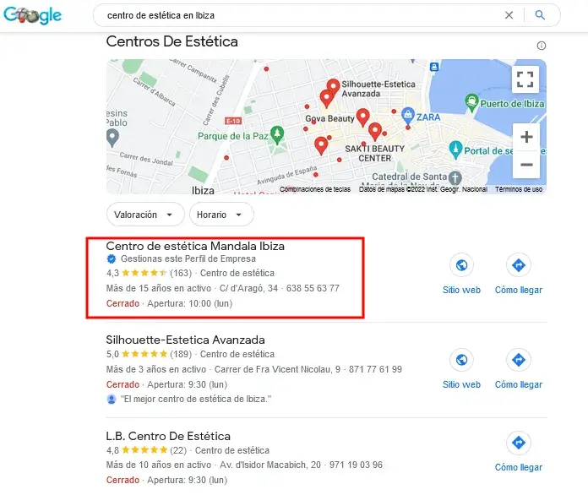This screenshot has height=495, width=588.
Task: Click the info icon beside Centros De Estética
Action: (x=542, y=46)
